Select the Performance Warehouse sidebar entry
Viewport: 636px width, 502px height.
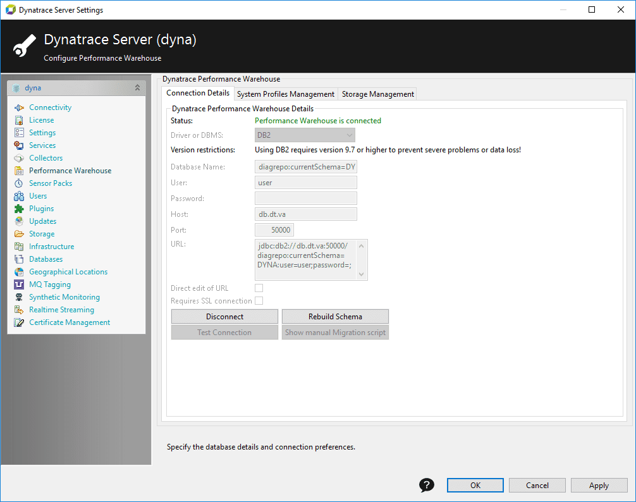[x=70, y=171]
